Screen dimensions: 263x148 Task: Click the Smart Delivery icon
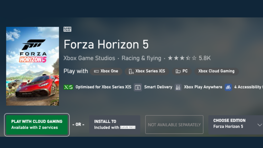pyautogui.click(x=138, y=87)
